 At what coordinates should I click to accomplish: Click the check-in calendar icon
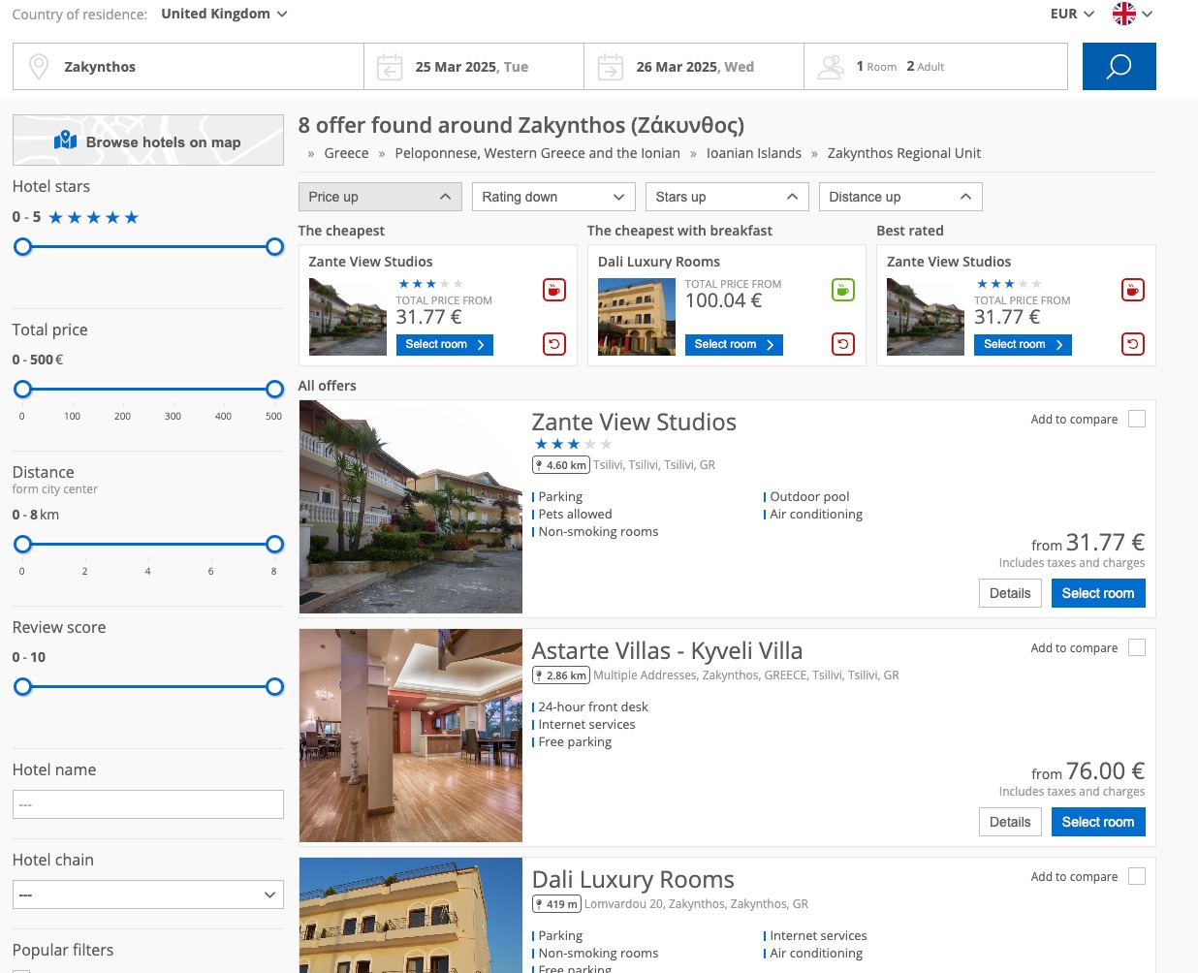(390, 67)
